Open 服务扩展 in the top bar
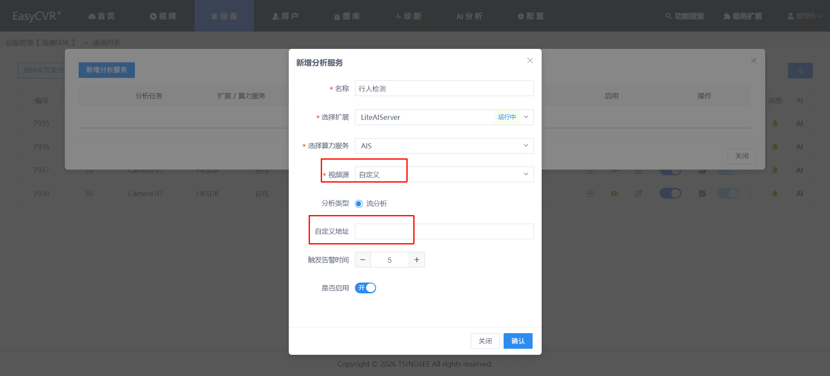 click(x=743, y=16)
